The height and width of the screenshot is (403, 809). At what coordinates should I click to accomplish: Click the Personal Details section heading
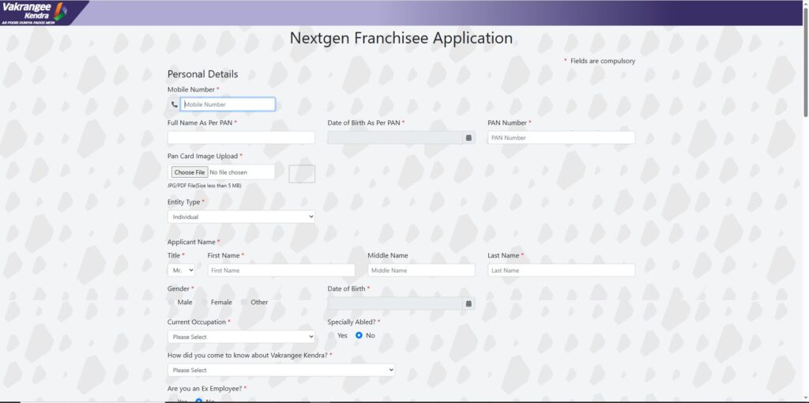[203, 73]
